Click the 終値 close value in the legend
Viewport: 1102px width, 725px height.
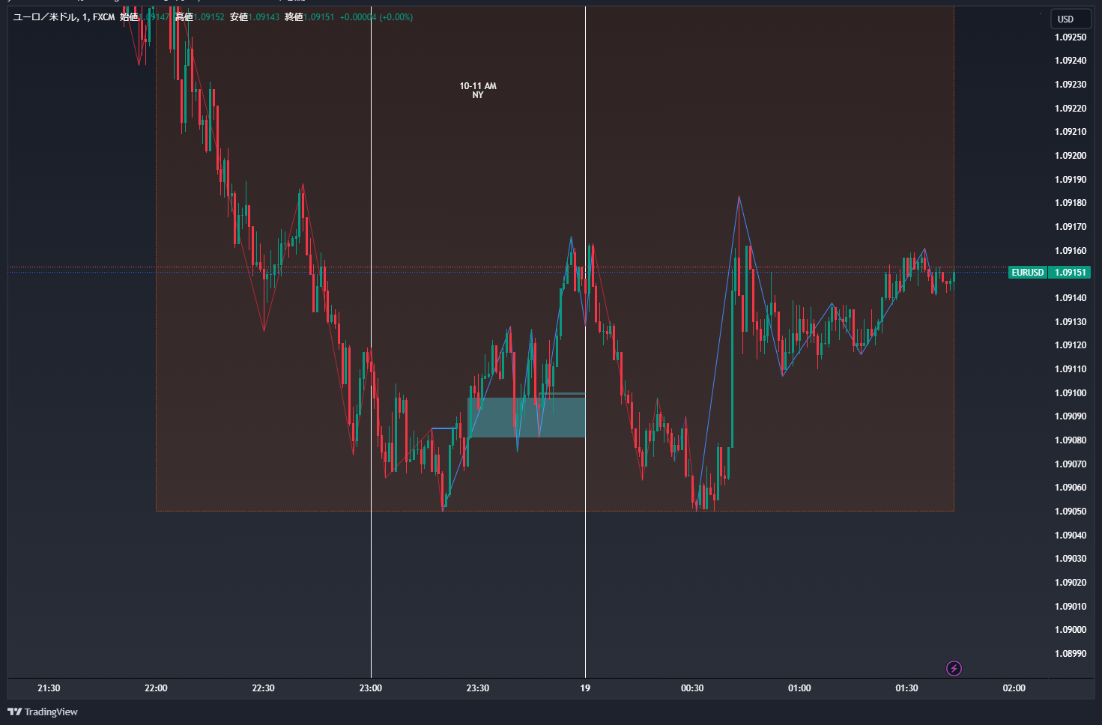318,16
